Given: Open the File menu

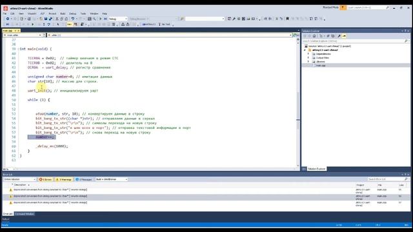Looking at the screenshot, I should (x=5, y=14).
